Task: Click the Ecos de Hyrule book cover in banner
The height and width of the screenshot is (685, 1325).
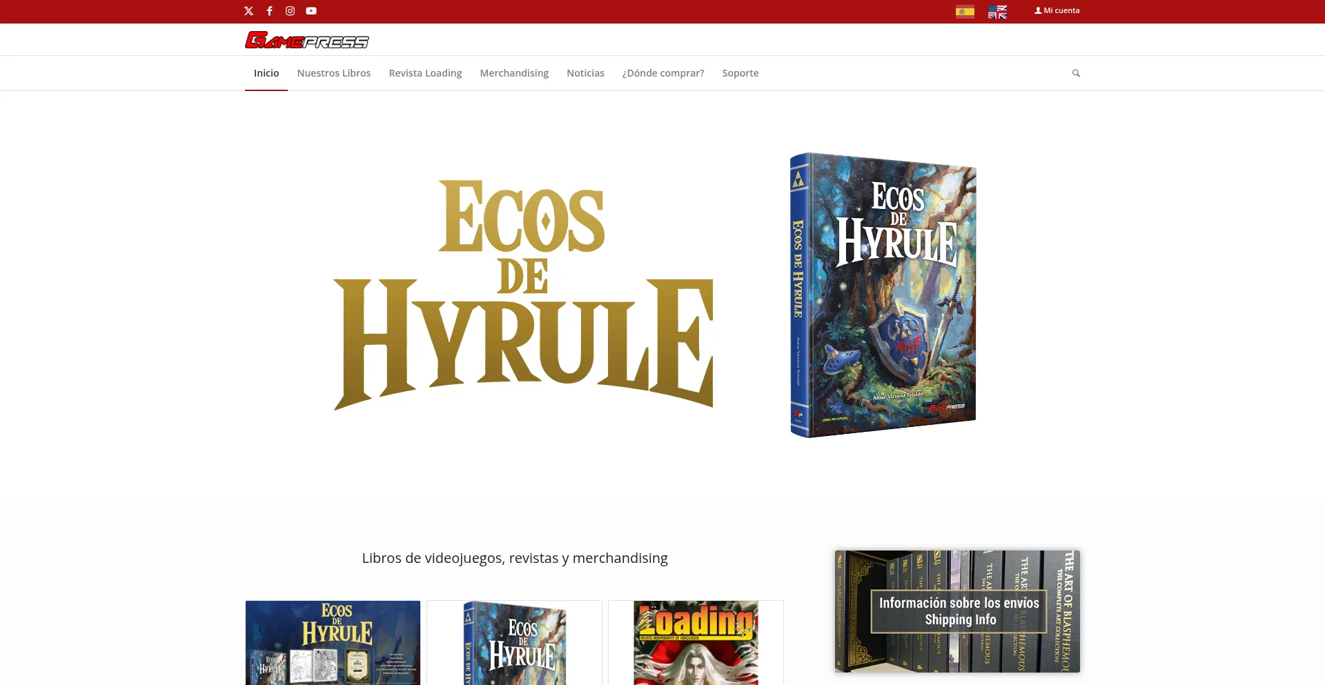Action: point(883,295)
